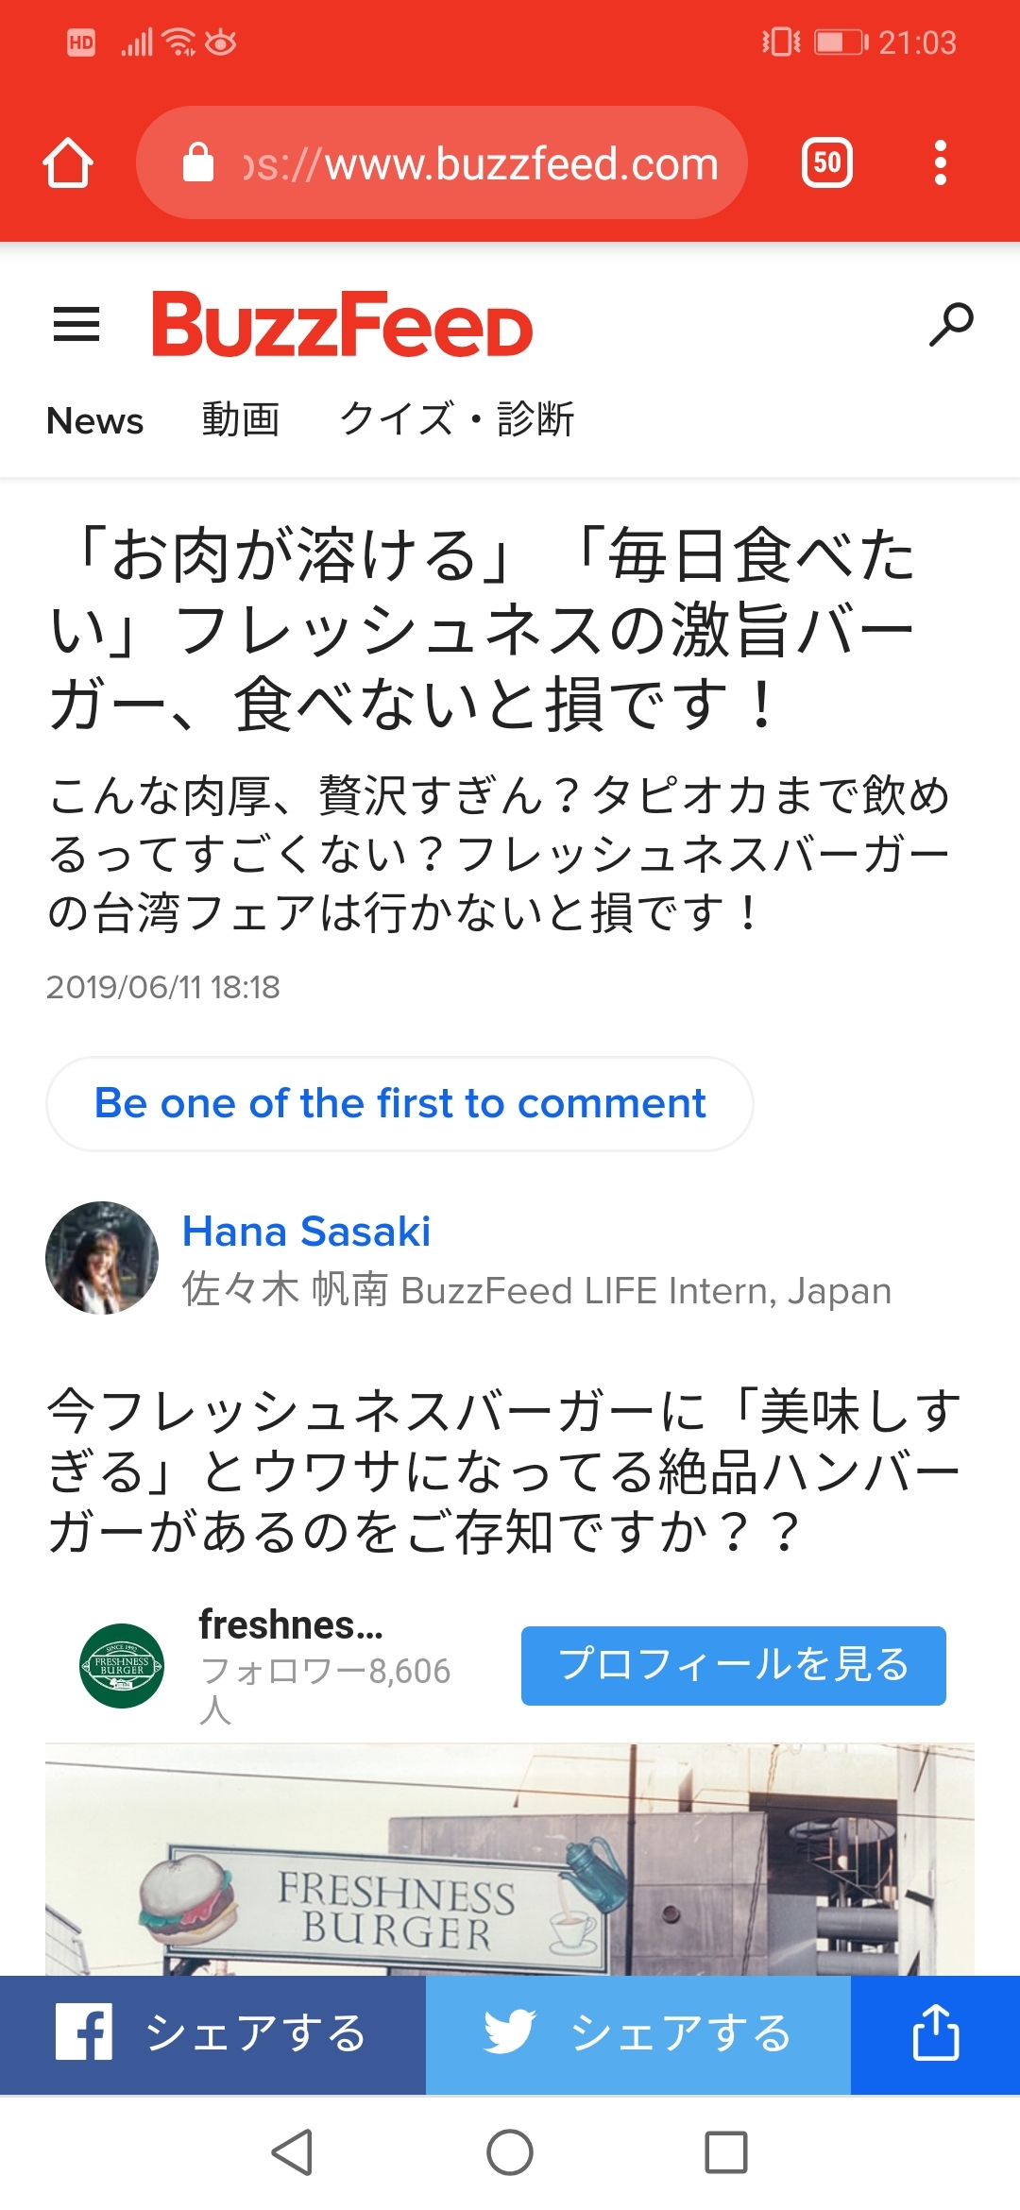Tap Hana Sasaki's profile photo
The height and width of the screenshot is (2210, 1020).
click(102, 1258)
